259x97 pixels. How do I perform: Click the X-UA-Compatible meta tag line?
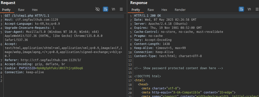coord(188,92)
